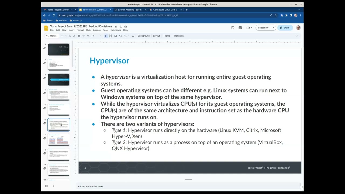Open version history clock icon
Image resolution: width=345 pixels, height=194 pixels.
[233, 28]
